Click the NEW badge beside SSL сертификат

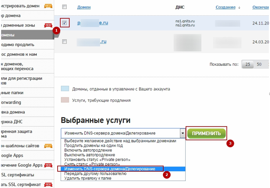click(48, 185)
